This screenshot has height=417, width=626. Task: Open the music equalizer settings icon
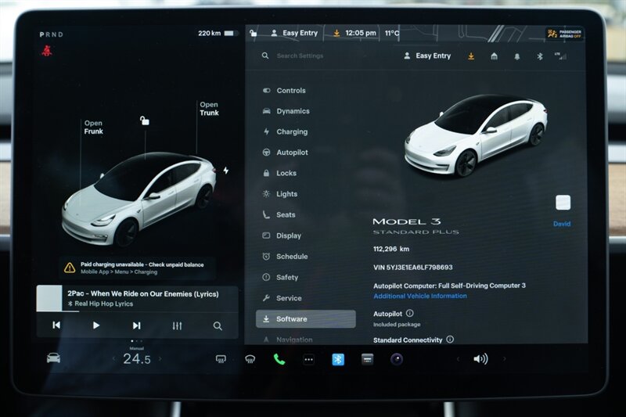tap(177, 325)
